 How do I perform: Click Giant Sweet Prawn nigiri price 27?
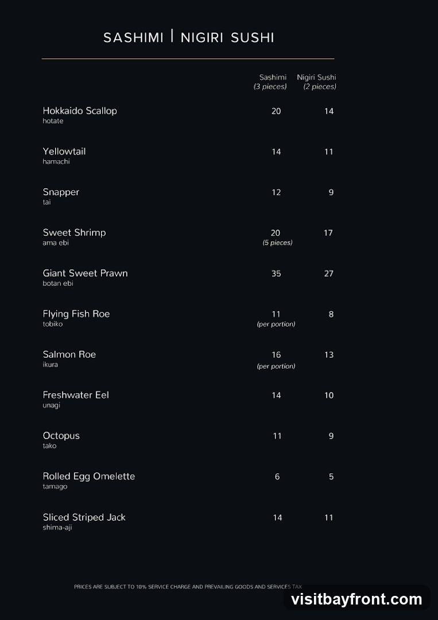(x=329, y=273)
